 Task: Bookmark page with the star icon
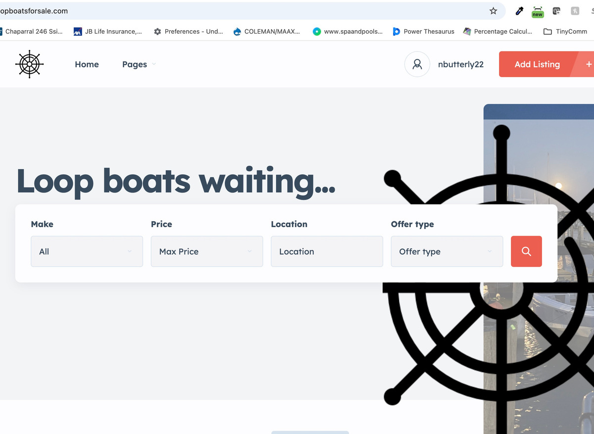click(x=493, y=11)
